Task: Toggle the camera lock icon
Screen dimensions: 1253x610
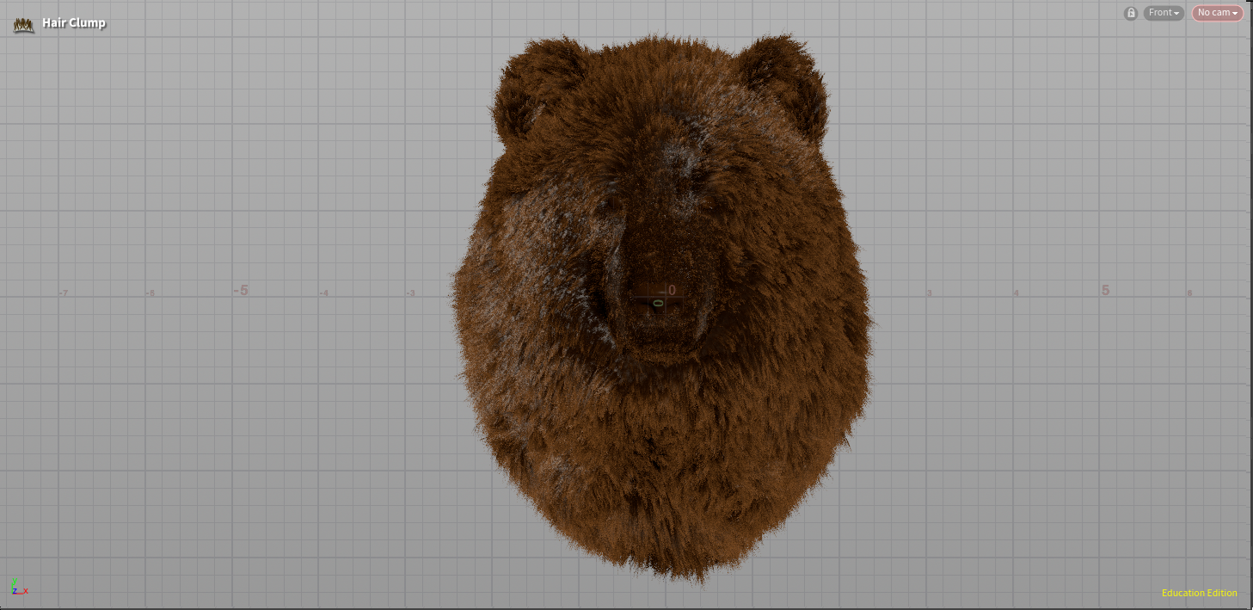Action: [x=1131, y=13]
